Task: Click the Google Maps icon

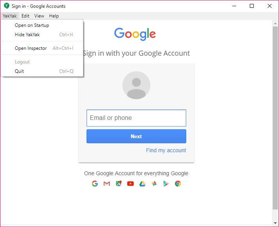Action: (x=119, y=183)
